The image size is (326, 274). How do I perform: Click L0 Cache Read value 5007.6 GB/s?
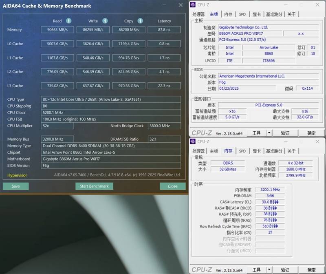pos(57,44)
